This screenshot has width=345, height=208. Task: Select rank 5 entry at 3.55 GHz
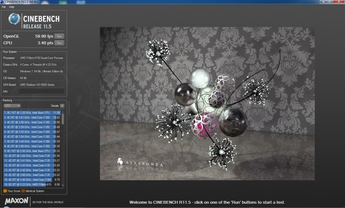click(x=32, y=132)
